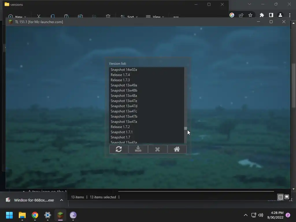Select Snapshot 13w47e in version list
The width and height of the screenshot is (296, 222).
click(x=147, y=101)
